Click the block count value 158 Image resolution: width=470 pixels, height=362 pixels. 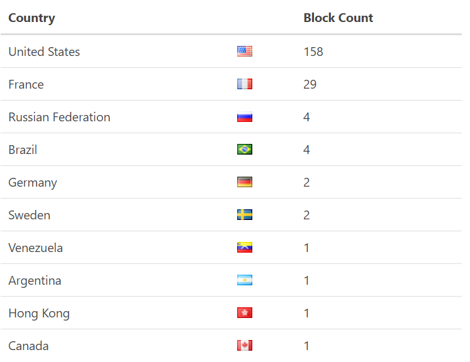pos(313,52)
